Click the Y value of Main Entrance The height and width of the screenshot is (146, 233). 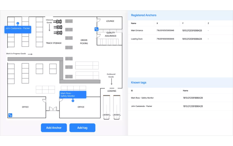click(192, 31)
